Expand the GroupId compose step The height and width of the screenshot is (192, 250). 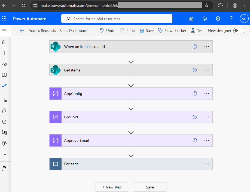[131, 117]
